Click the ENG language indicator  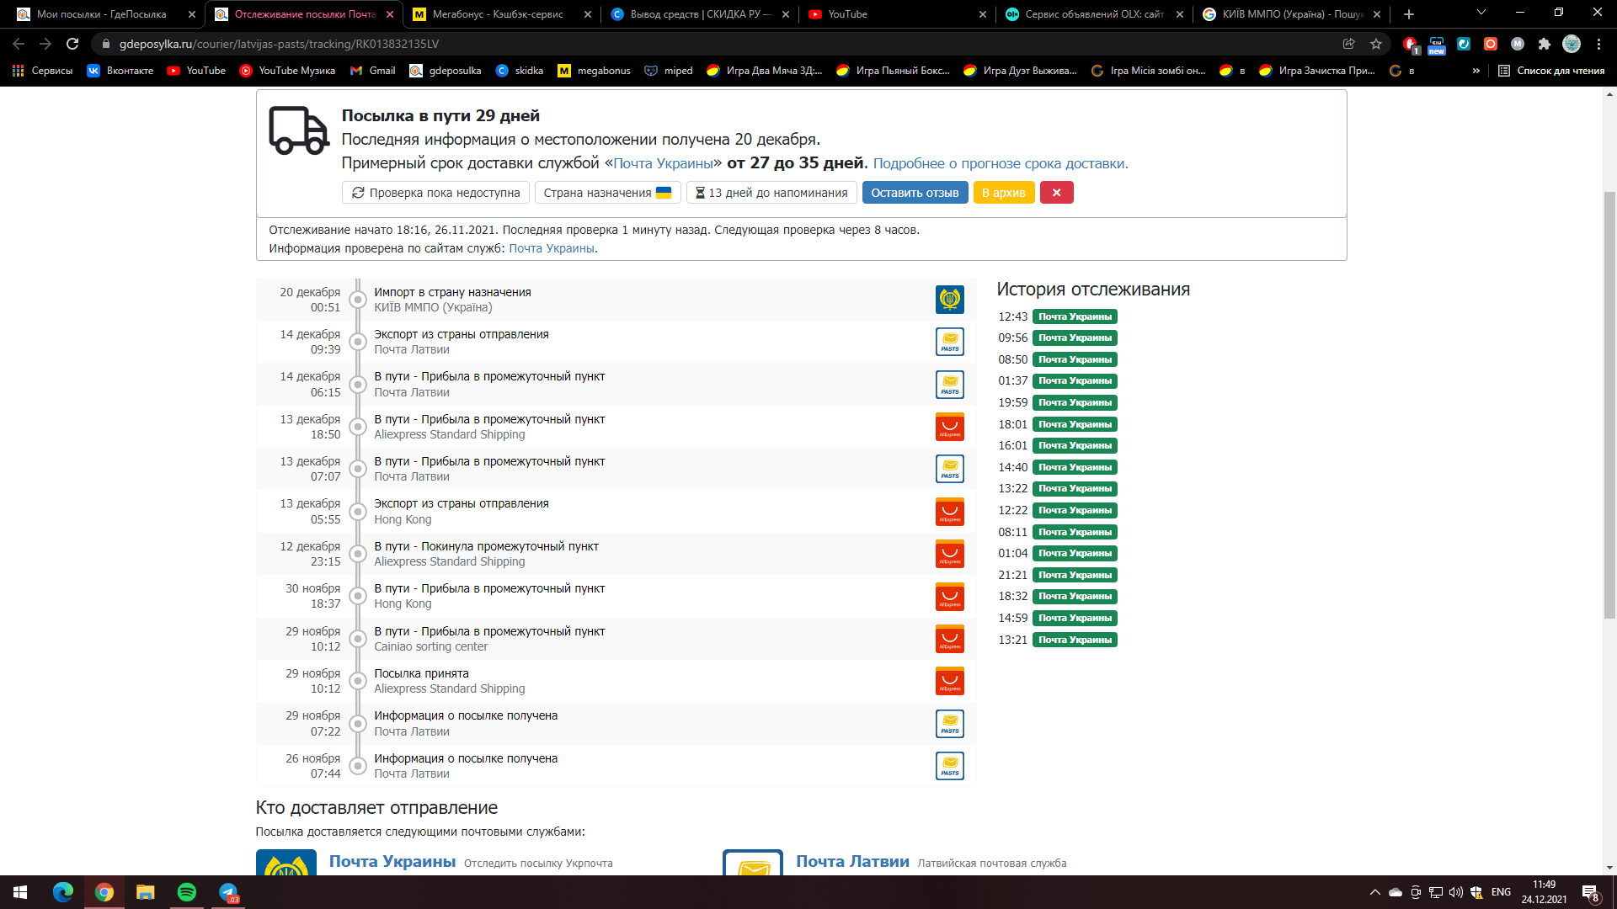coord(1501,892)
